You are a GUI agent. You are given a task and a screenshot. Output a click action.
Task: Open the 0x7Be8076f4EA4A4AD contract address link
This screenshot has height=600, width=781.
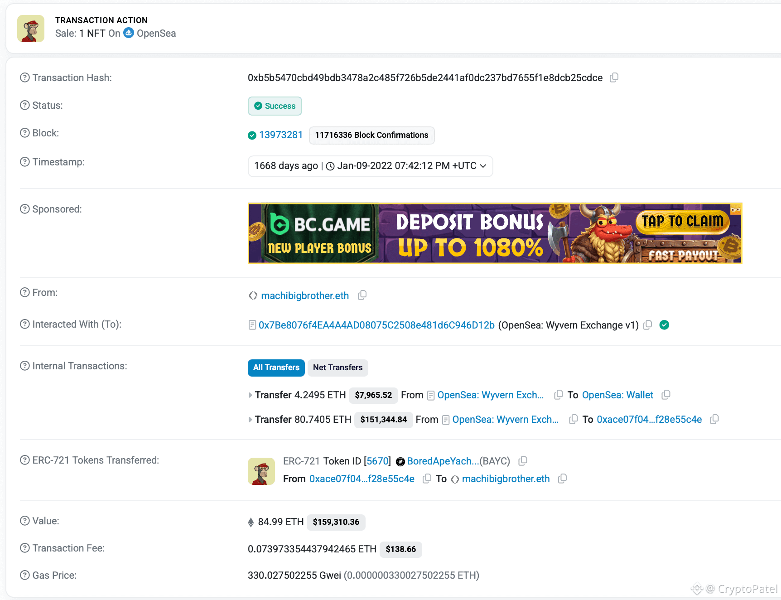376,325
